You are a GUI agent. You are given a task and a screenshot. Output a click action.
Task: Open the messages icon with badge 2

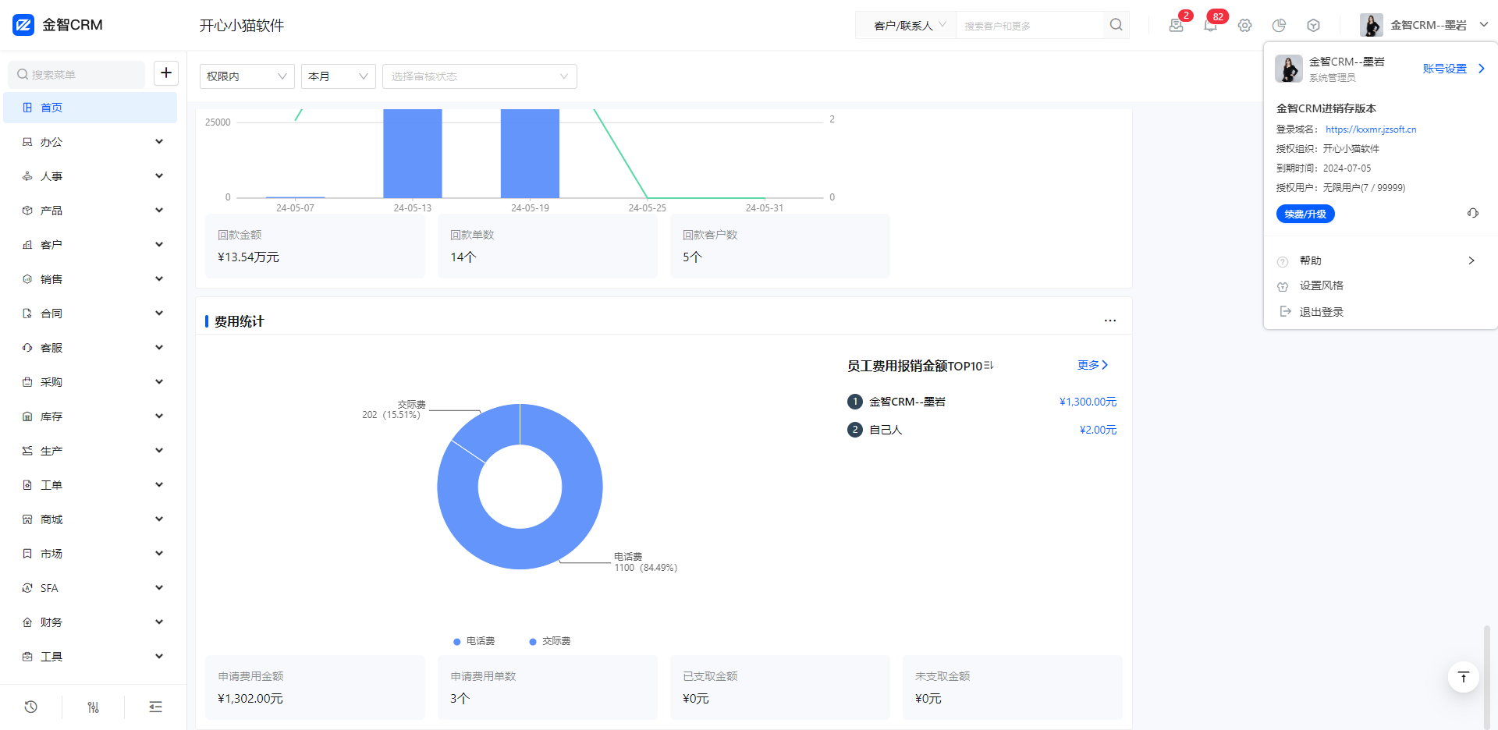[1176, 25]
